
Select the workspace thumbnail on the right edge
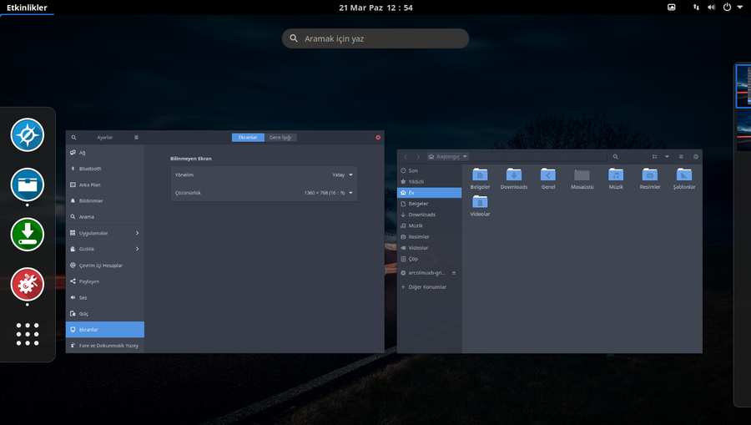(743, 87)
